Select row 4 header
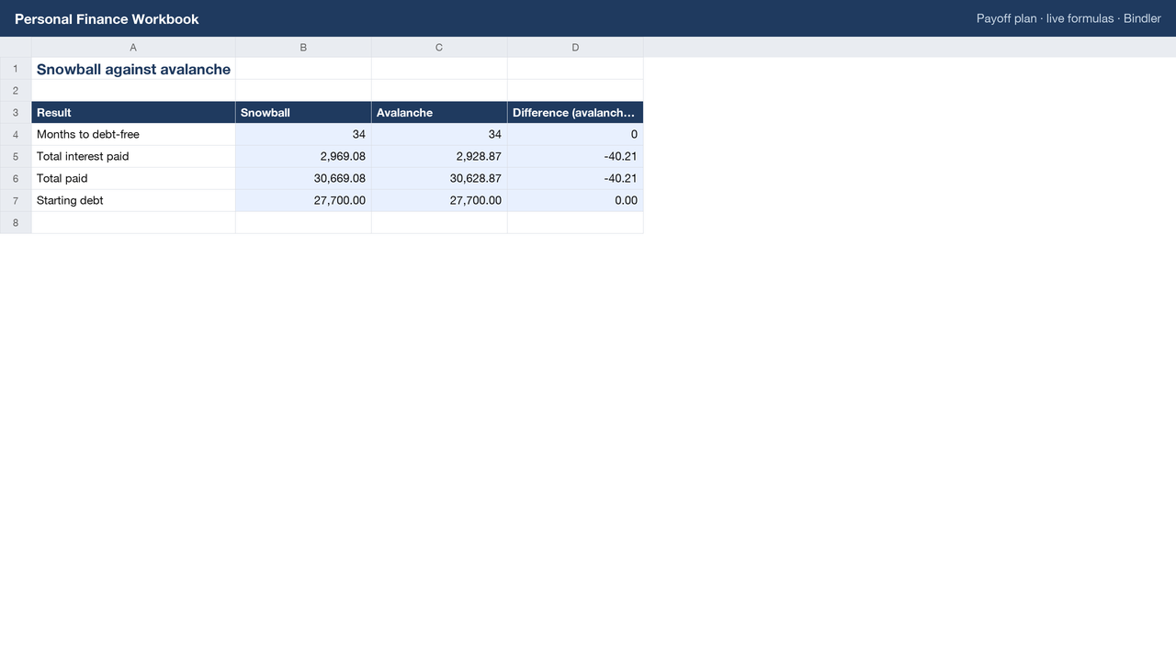Image resolution: width=1176 pixels, height=661 pixels. 16,135
